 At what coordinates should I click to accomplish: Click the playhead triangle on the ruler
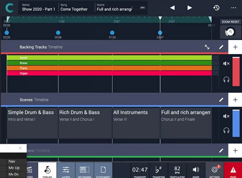click(160, 18)
